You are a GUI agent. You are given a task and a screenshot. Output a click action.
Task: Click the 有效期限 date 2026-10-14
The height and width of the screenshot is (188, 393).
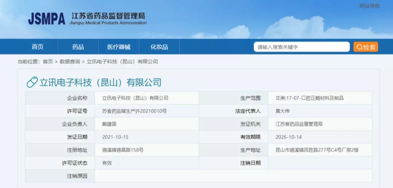(289, 137)
